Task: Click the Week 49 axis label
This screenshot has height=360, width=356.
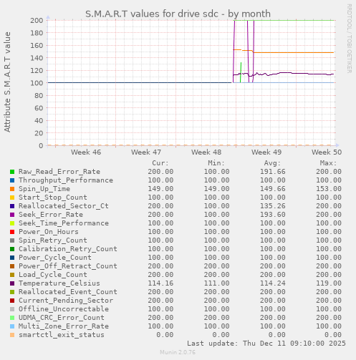Action: 266,152
